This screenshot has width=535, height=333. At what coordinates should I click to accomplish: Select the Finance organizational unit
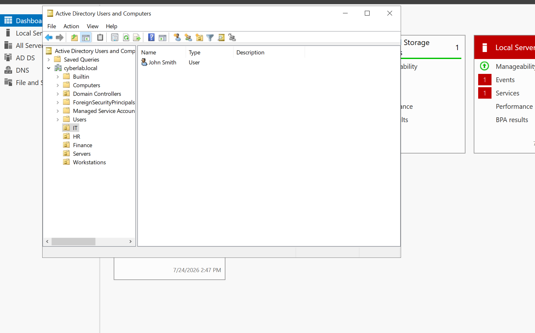(x=83, y=145)
